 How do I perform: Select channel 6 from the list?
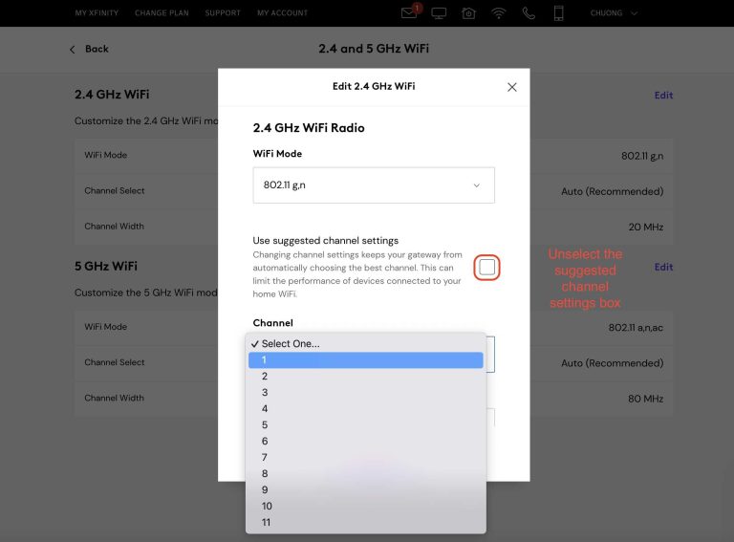tap(366, 441)
